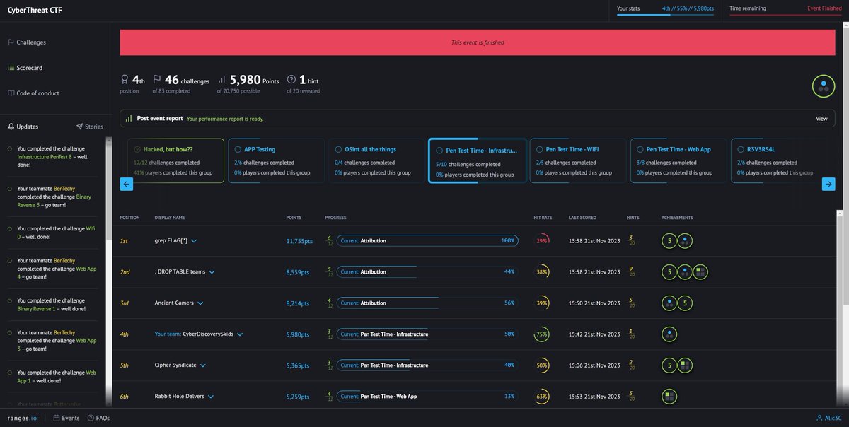This screenshot has width=849, height=427.
Task: Click the dots achievement badge of CyberDiscoverySkids
Action: (x=669, y=334)
